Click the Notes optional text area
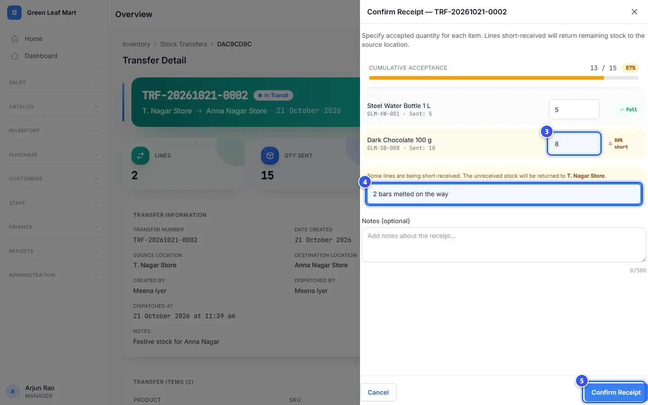Screen dimensions: 648x405 tap(504, 245)
